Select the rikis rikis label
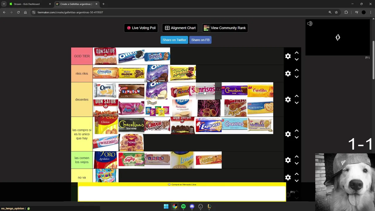This screenshot has width=375, height=211. tap(82, 74)
